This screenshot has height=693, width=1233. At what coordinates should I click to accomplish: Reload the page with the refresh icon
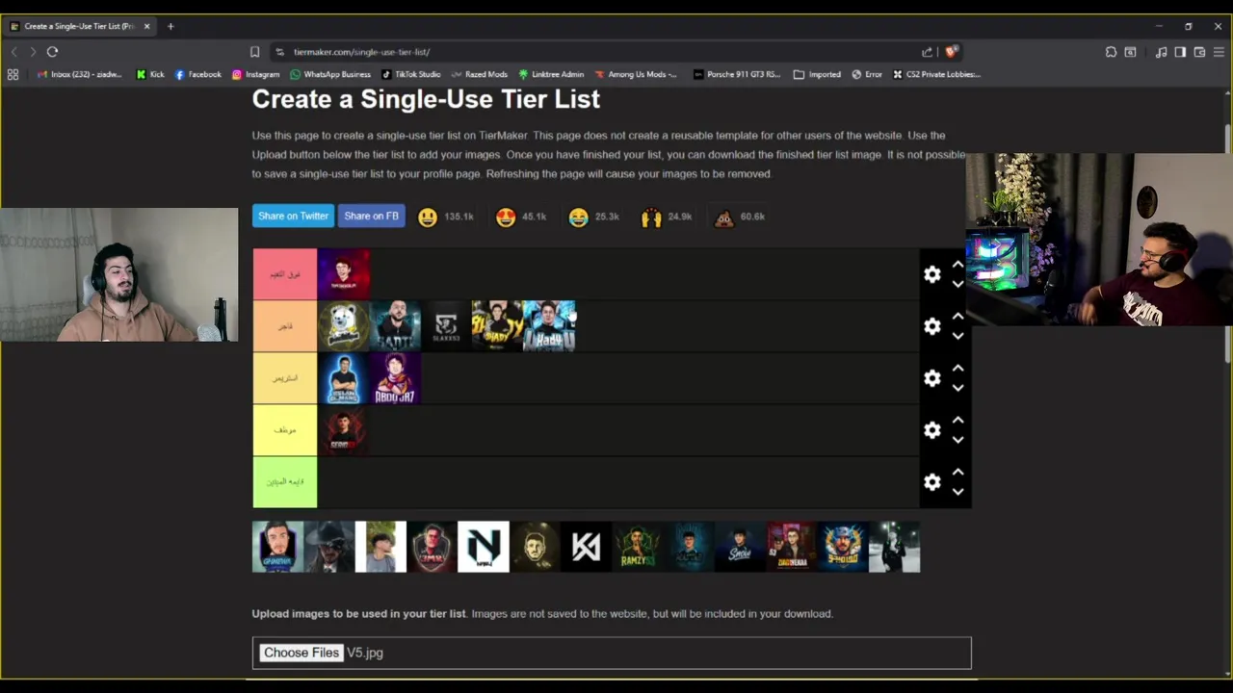coord(53,52)
